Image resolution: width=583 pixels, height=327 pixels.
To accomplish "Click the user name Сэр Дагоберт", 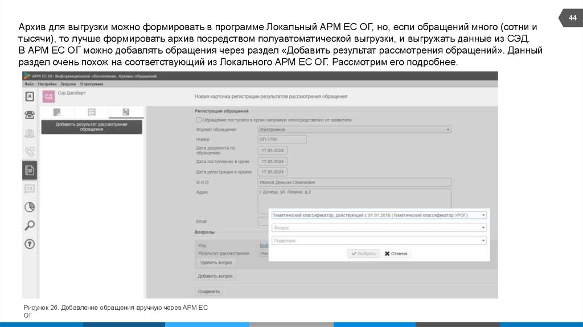I will 72,93.
